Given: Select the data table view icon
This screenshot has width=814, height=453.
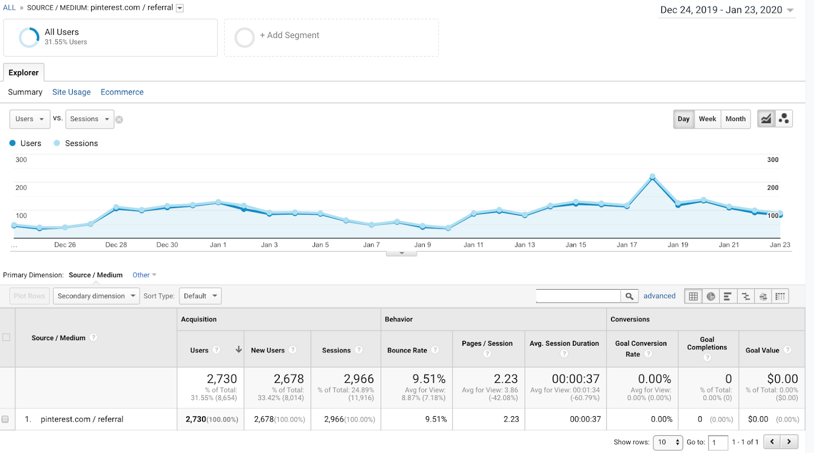Looking at the screenshot, I should (x=693, y=296).
